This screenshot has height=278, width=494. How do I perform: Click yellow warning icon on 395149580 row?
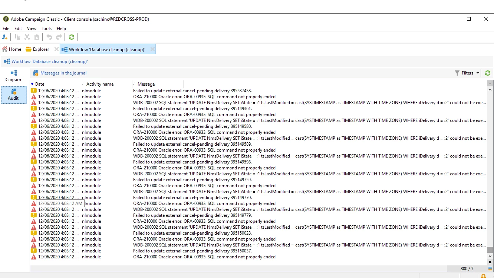click(x=34, y=126)
